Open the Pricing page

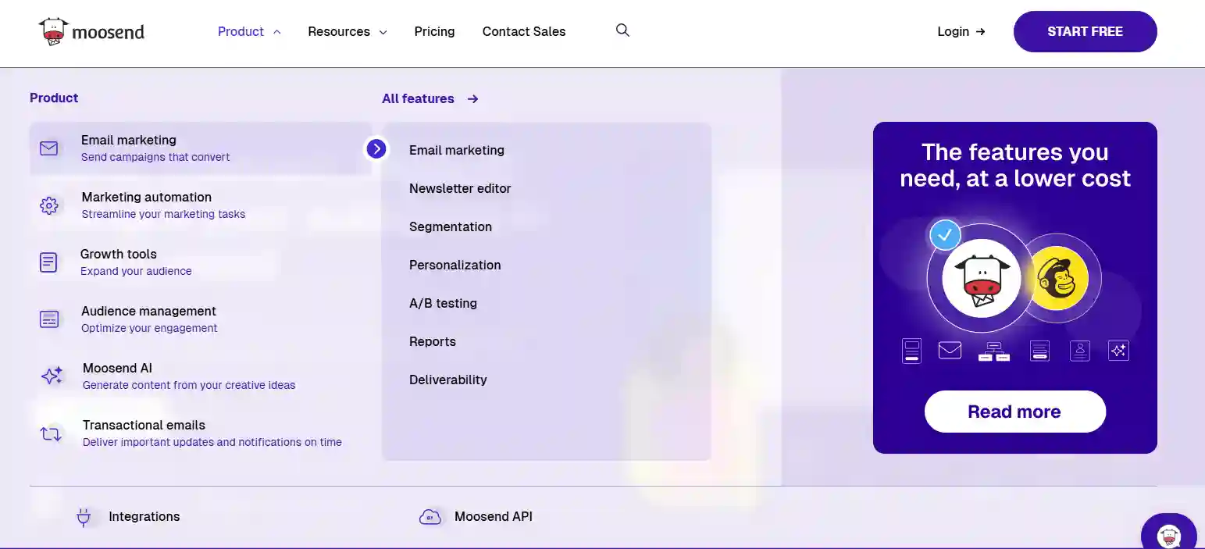pos(434,32)
